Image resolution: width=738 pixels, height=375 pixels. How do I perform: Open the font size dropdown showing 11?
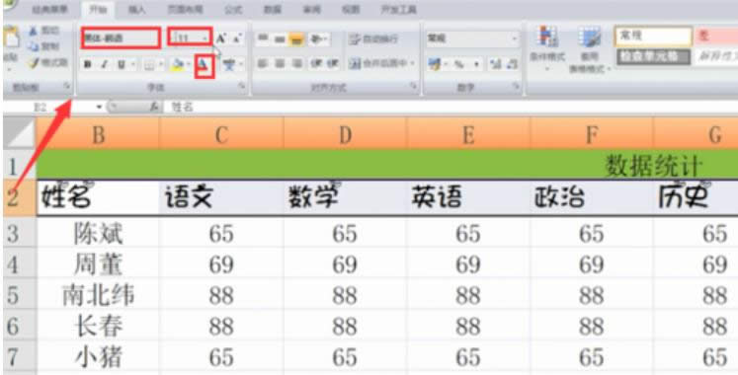click(x=190, y=37)
